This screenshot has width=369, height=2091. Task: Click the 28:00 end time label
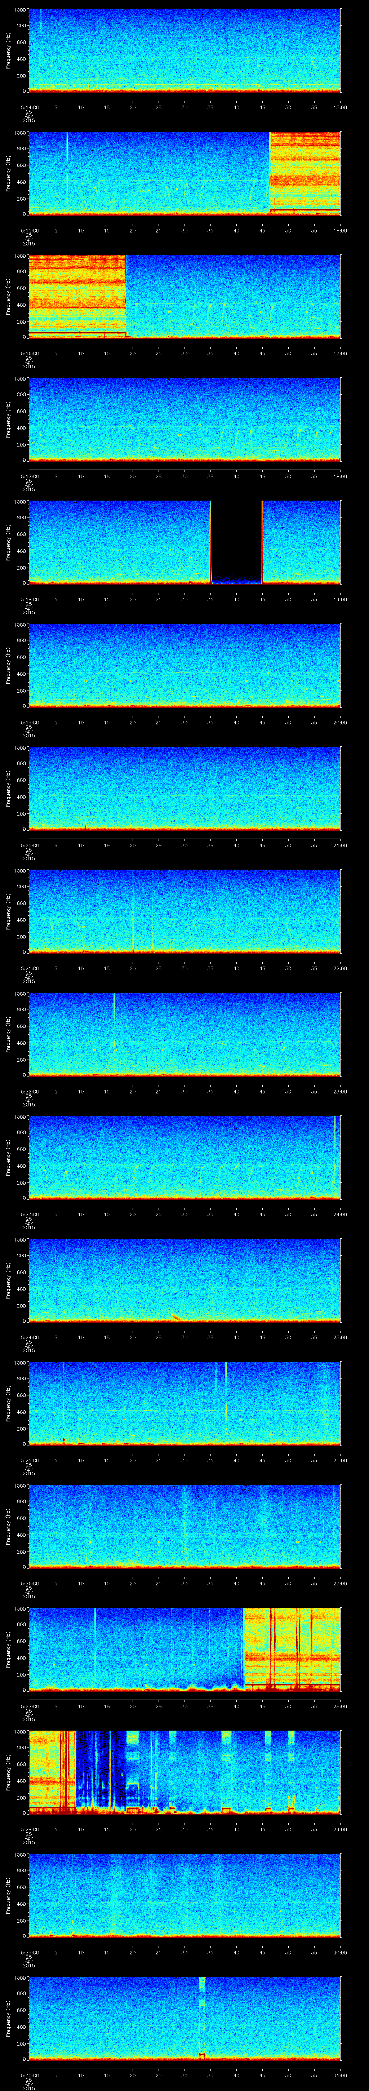340,1706
